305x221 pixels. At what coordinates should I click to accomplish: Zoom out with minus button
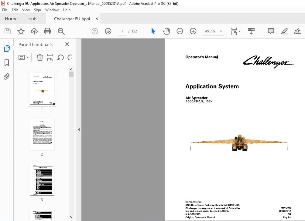click(x=180, y=31)
